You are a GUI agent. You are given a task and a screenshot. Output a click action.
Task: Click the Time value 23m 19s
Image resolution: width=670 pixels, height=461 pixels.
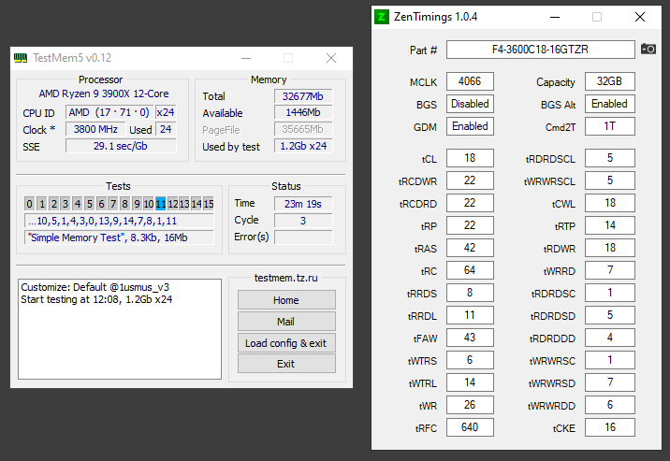coord(303,204)
